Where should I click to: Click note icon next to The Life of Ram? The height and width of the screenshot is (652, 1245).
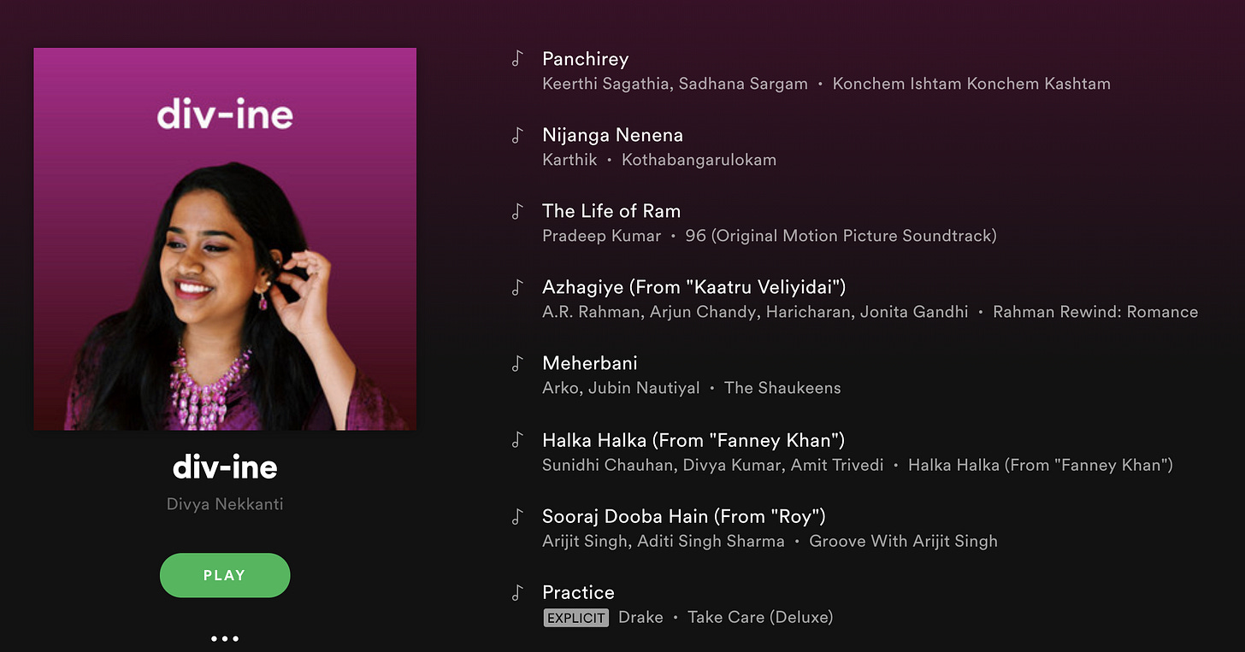(x=516, y=211)
